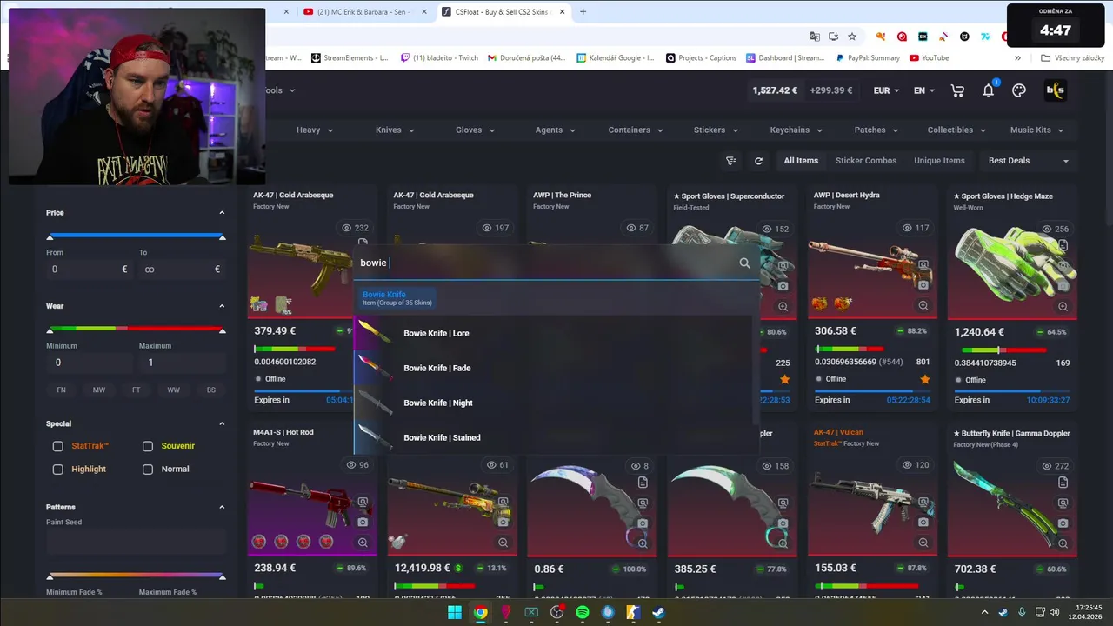Open the EN language dropdown
The height and width of the screenshot is (626, 1113).
924,90
